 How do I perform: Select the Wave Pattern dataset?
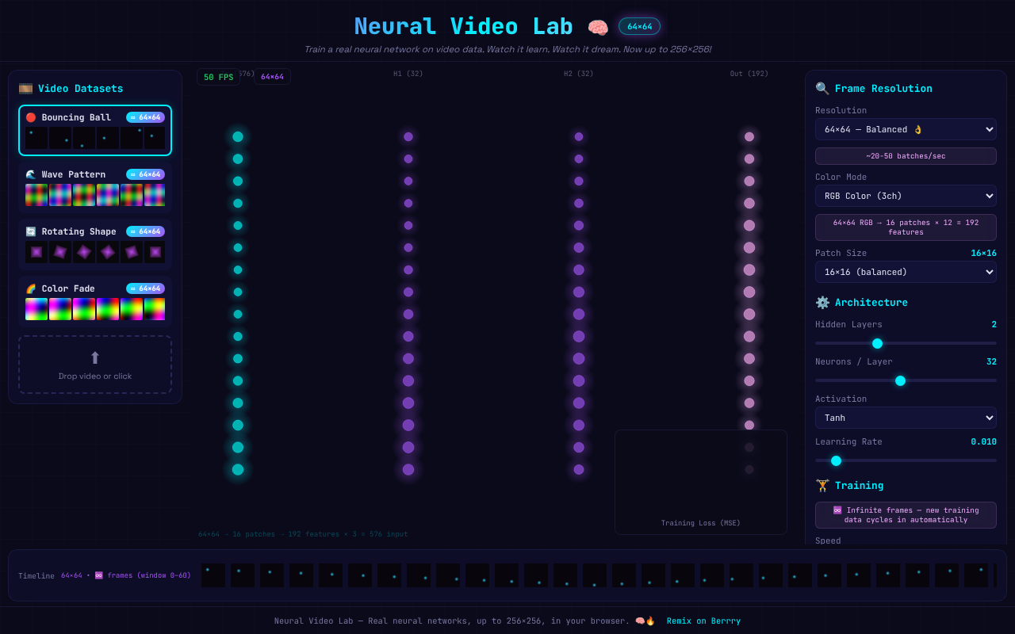click(95, 185)
